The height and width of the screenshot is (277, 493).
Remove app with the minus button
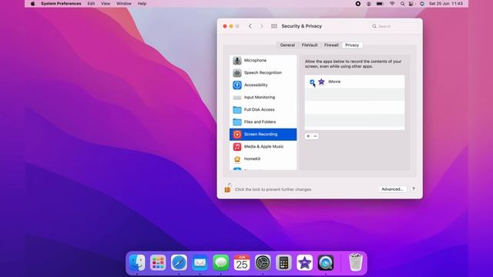tap(315, 136)
